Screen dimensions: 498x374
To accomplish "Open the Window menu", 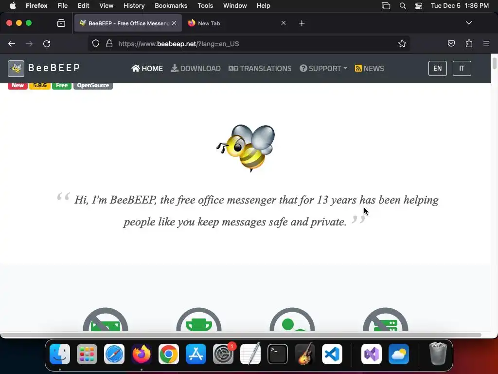I will point(235,5).
